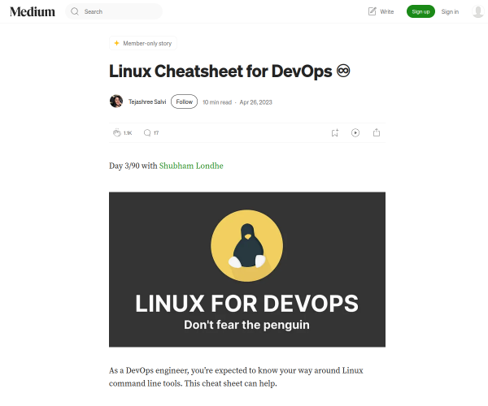
Task: Open the 1.1K claps count
Action: (x=128, y=133)
